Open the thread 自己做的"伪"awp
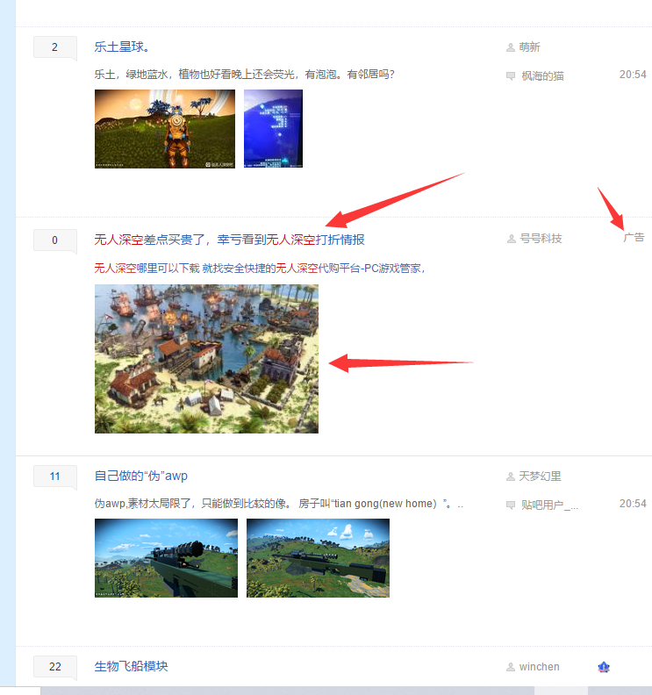Viewport: 652px width, 695px height. pos(141,476)
